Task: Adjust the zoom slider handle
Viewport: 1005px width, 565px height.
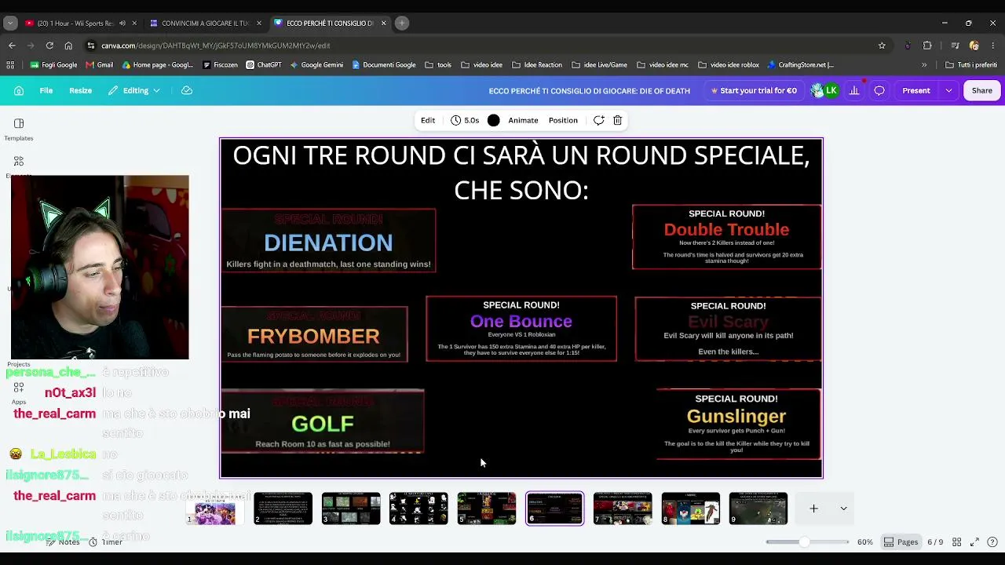Action: [x=804, y=542]
